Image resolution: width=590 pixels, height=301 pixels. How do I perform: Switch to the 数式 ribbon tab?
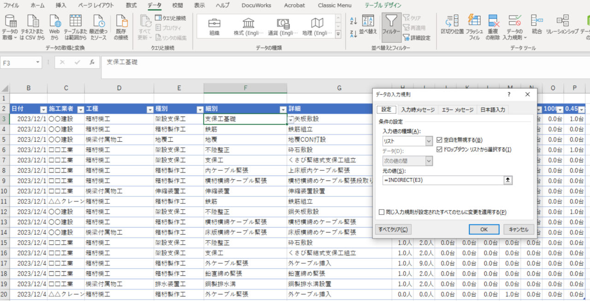[131, 5]
